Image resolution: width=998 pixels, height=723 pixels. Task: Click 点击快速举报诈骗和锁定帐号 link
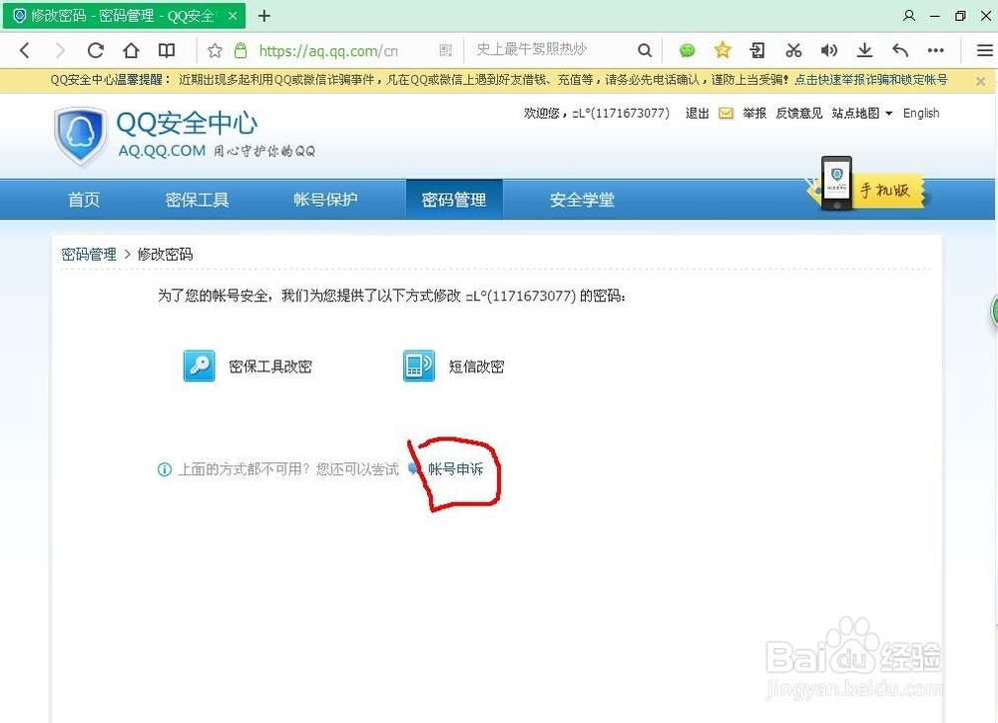(870, 80)
